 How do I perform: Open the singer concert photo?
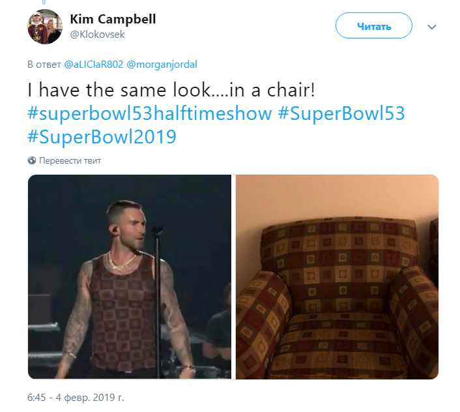pyautogui.click(x=130, y=276)
